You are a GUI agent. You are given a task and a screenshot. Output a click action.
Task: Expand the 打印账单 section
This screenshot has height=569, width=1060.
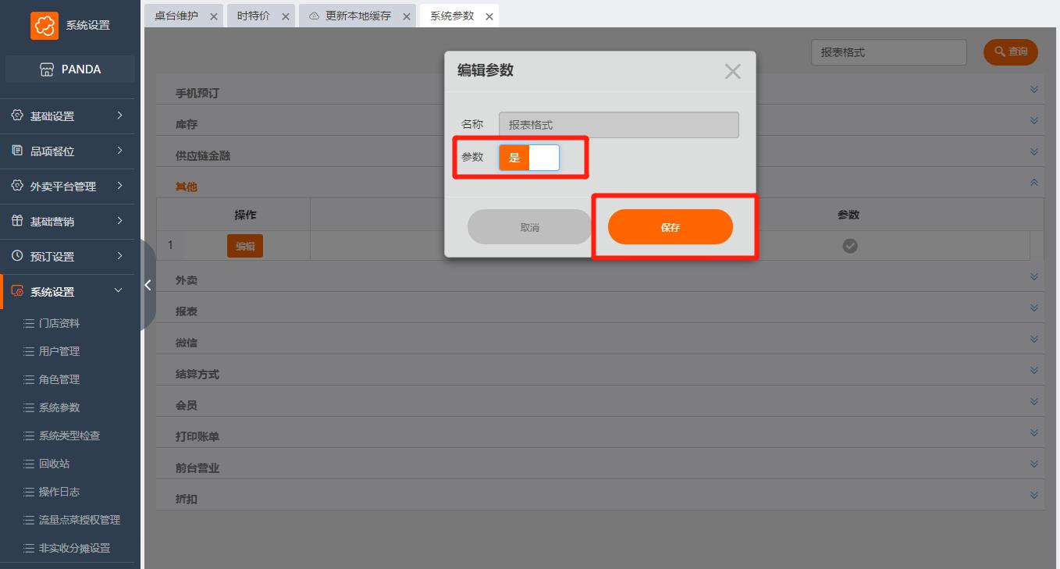[x=1034, y=433]
